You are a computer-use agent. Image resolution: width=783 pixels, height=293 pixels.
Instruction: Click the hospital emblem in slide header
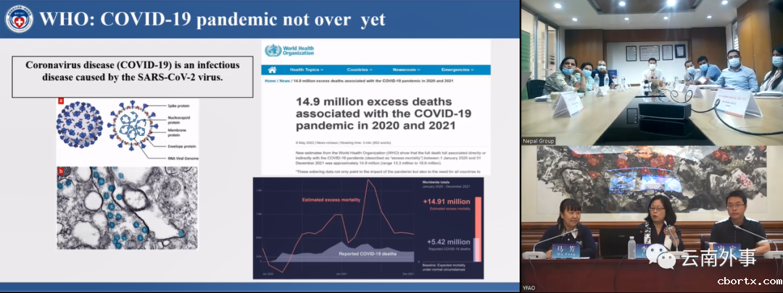[x=19, y=20]
